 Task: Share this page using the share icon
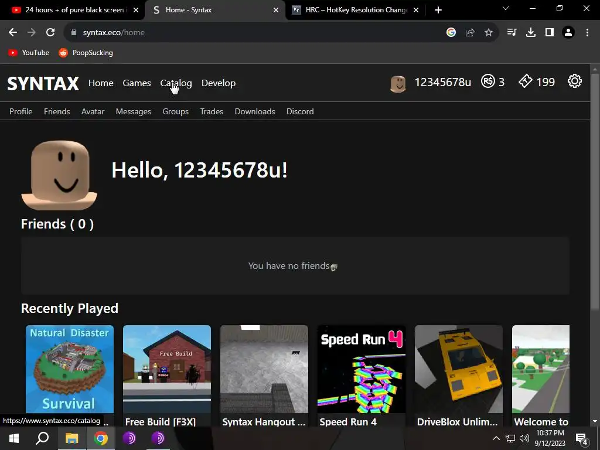point(470,33)
